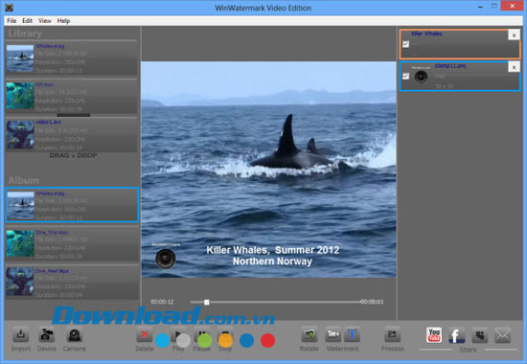Select the stamp11.png lens thumbnail in the list
The image size is (527, 364).
pyautogui.click(x=422, y=76)
